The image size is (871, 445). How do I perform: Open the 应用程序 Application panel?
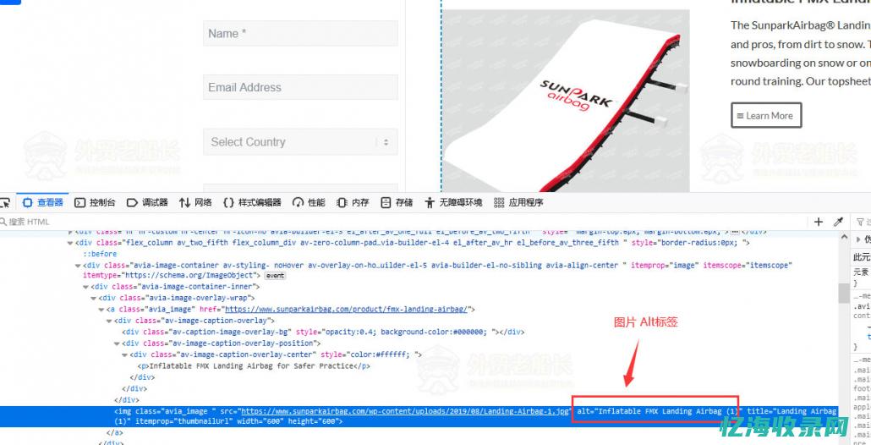point(518,203)
